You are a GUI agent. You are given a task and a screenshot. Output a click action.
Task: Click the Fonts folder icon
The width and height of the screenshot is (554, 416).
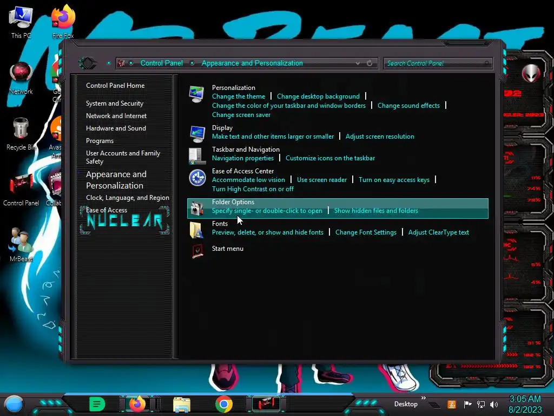pos(196,230)
